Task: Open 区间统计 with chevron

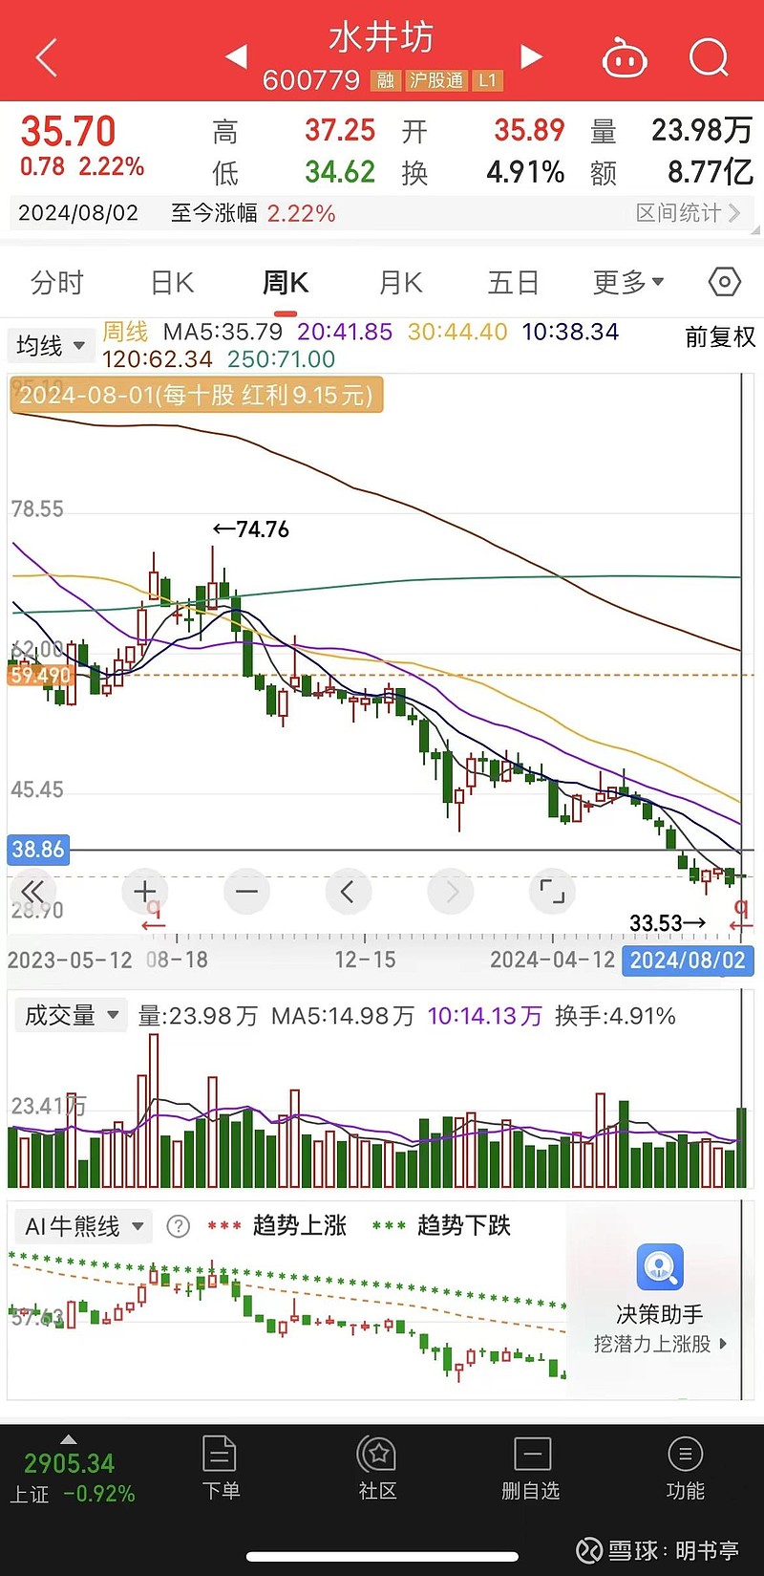Action: pos(688,212)
